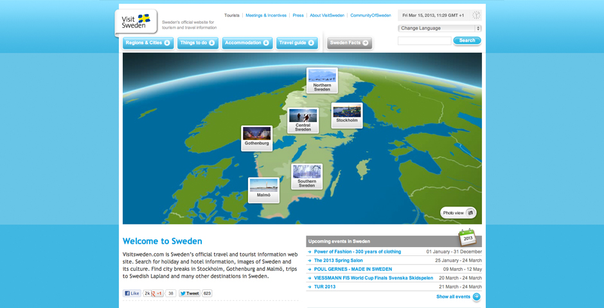The height and width of the screenshot is (308, 604).
Task: Open the Sweden Facts button
Action: coord(350,43)
